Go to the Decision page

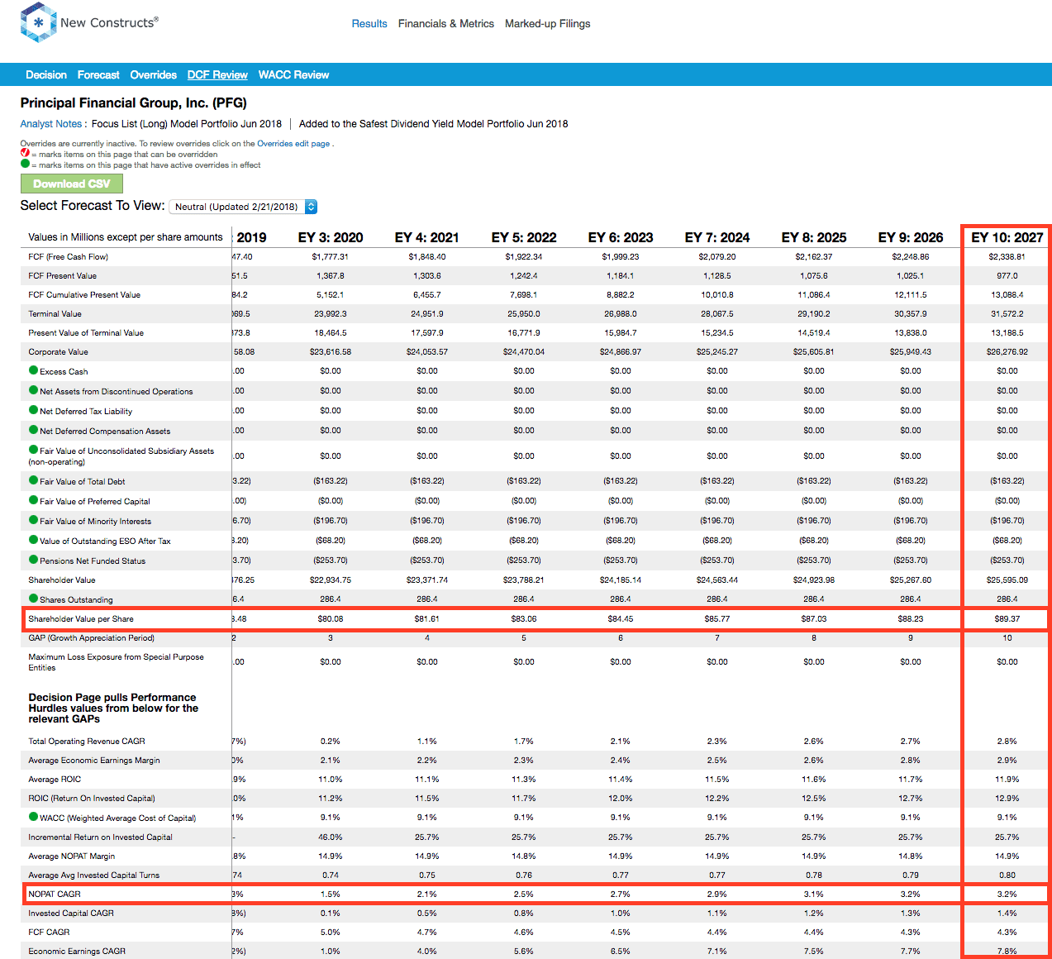click(x=46, y=74)
